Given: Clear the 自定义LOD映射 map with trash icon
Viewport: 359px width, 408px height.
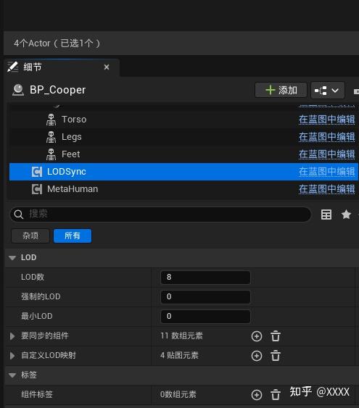Looking at the screenshot, I should coord(276,355).
